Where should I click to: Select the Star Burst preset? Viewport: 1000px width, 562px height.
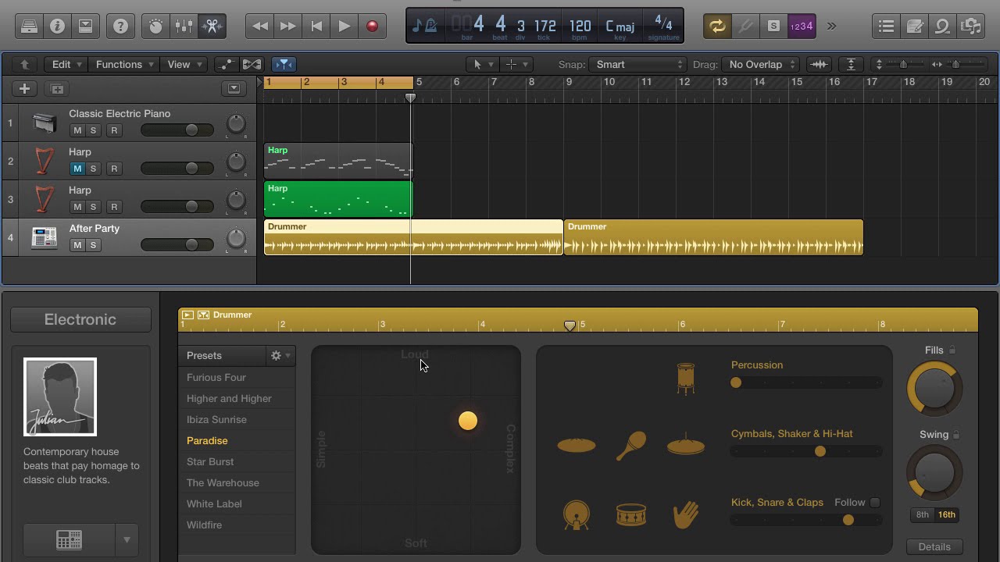pyautogui.click(x=210, y=461)
